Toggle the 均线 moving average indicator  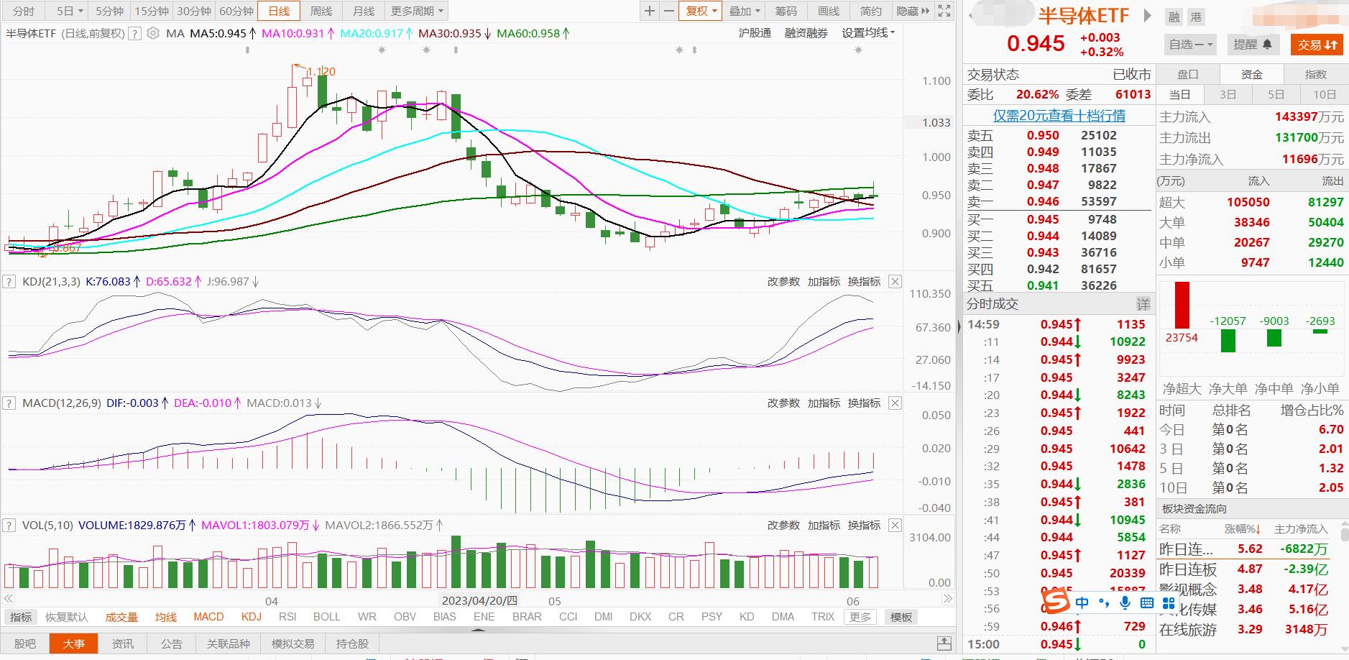point(166,617)
